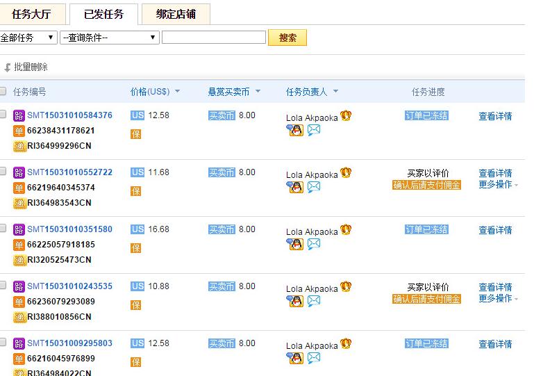534x376 pixels.
Task: Click the US currency badge next to 16.68
Action: 137,229
